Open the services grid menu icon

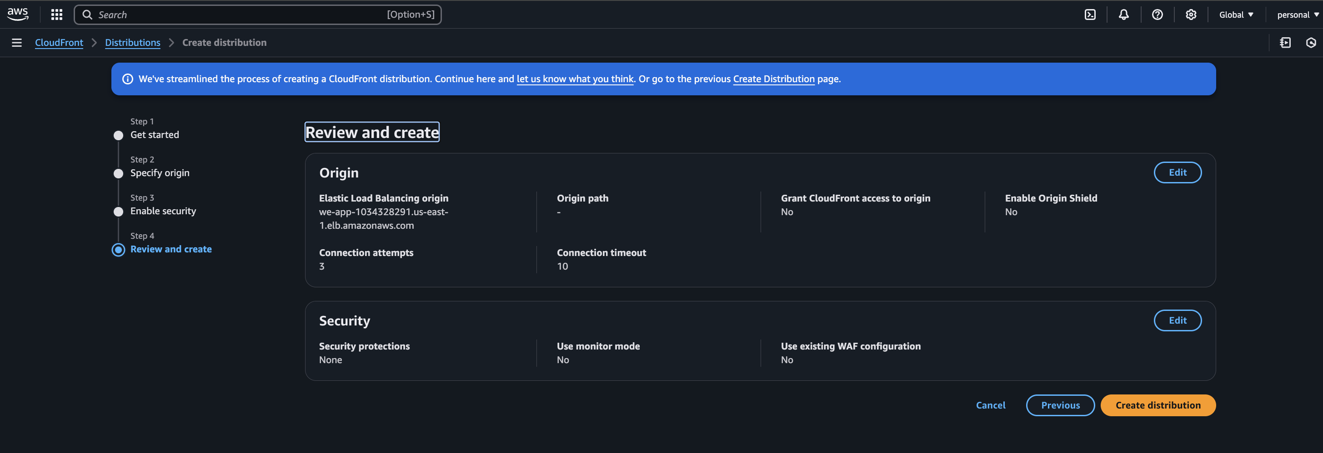click(57, 15)
